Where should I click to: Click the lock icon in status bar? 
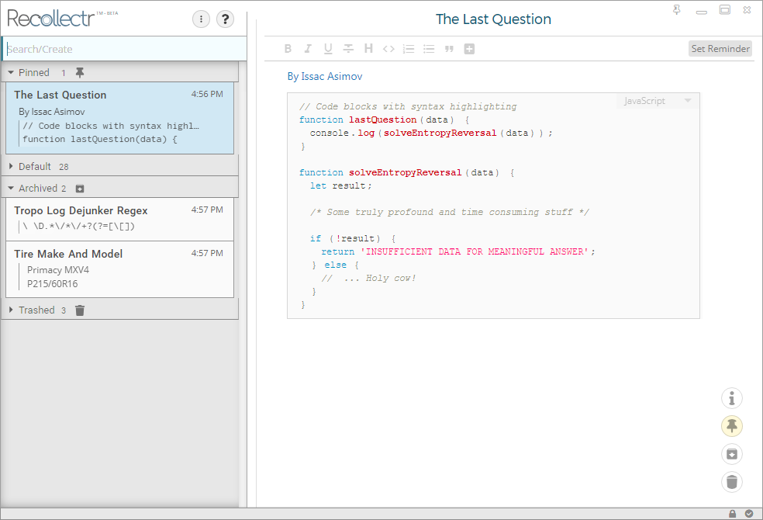click(x=732, y=514)
